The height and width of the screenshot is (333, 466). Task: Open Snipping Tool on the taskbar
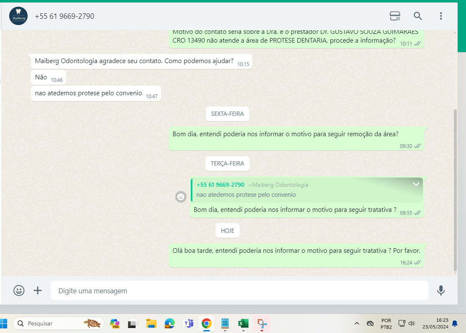point(262,323)
